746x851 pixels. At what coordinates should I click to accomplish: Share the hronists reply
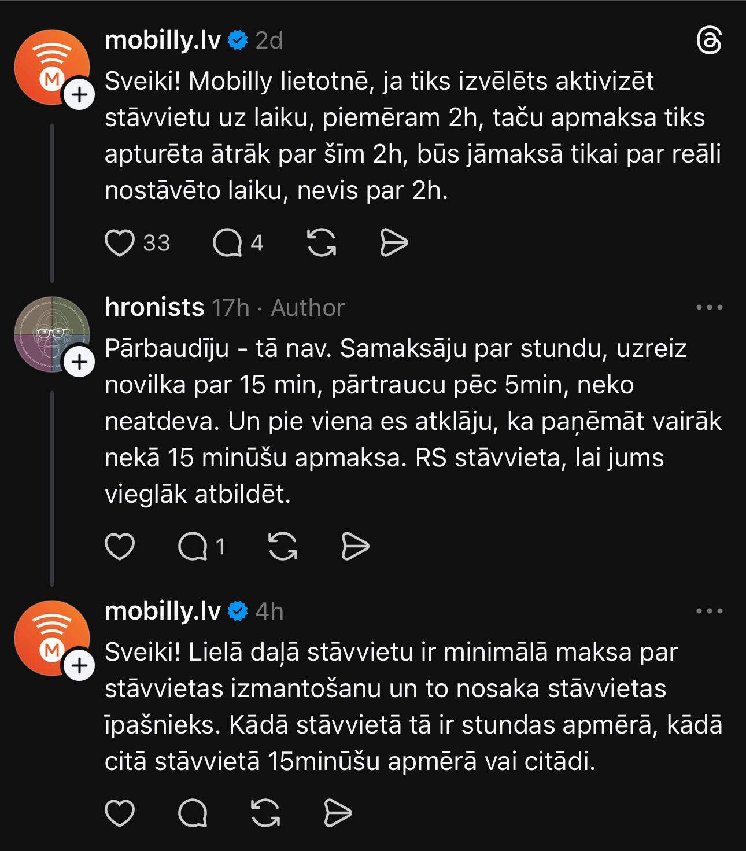click(355, 547)
